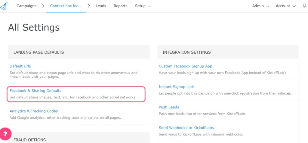The image size is (308, 143).
Task: Click the 'Add Google analytics' description text
Action: click(x=65, y=118)
